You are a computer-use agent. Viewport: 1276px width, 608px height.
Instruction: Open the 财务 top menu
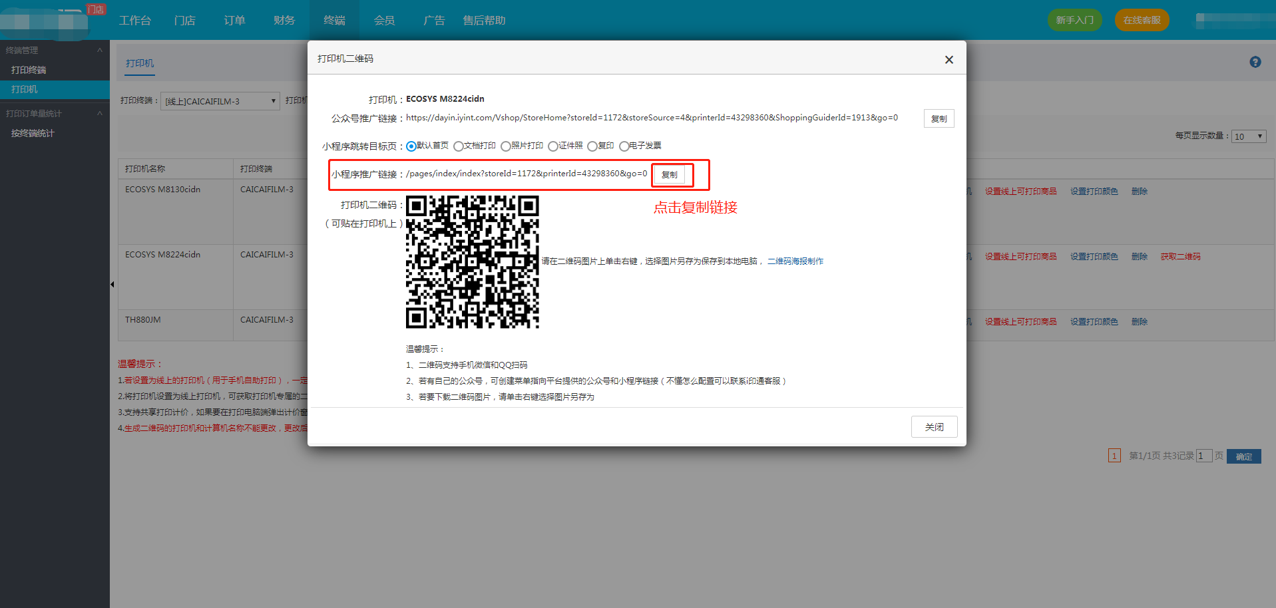(x=284, y=21)
